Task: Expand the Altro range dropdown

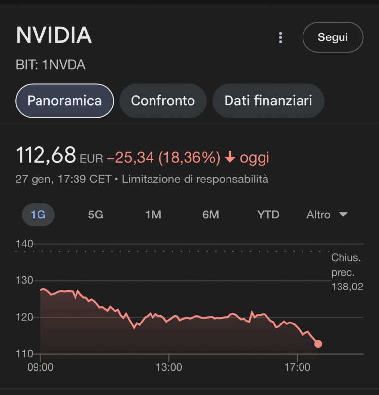Action: point(327,215)
